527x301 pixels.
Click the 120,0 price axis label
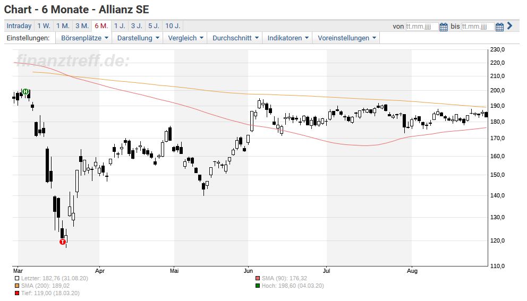click(x=497, y=240)
